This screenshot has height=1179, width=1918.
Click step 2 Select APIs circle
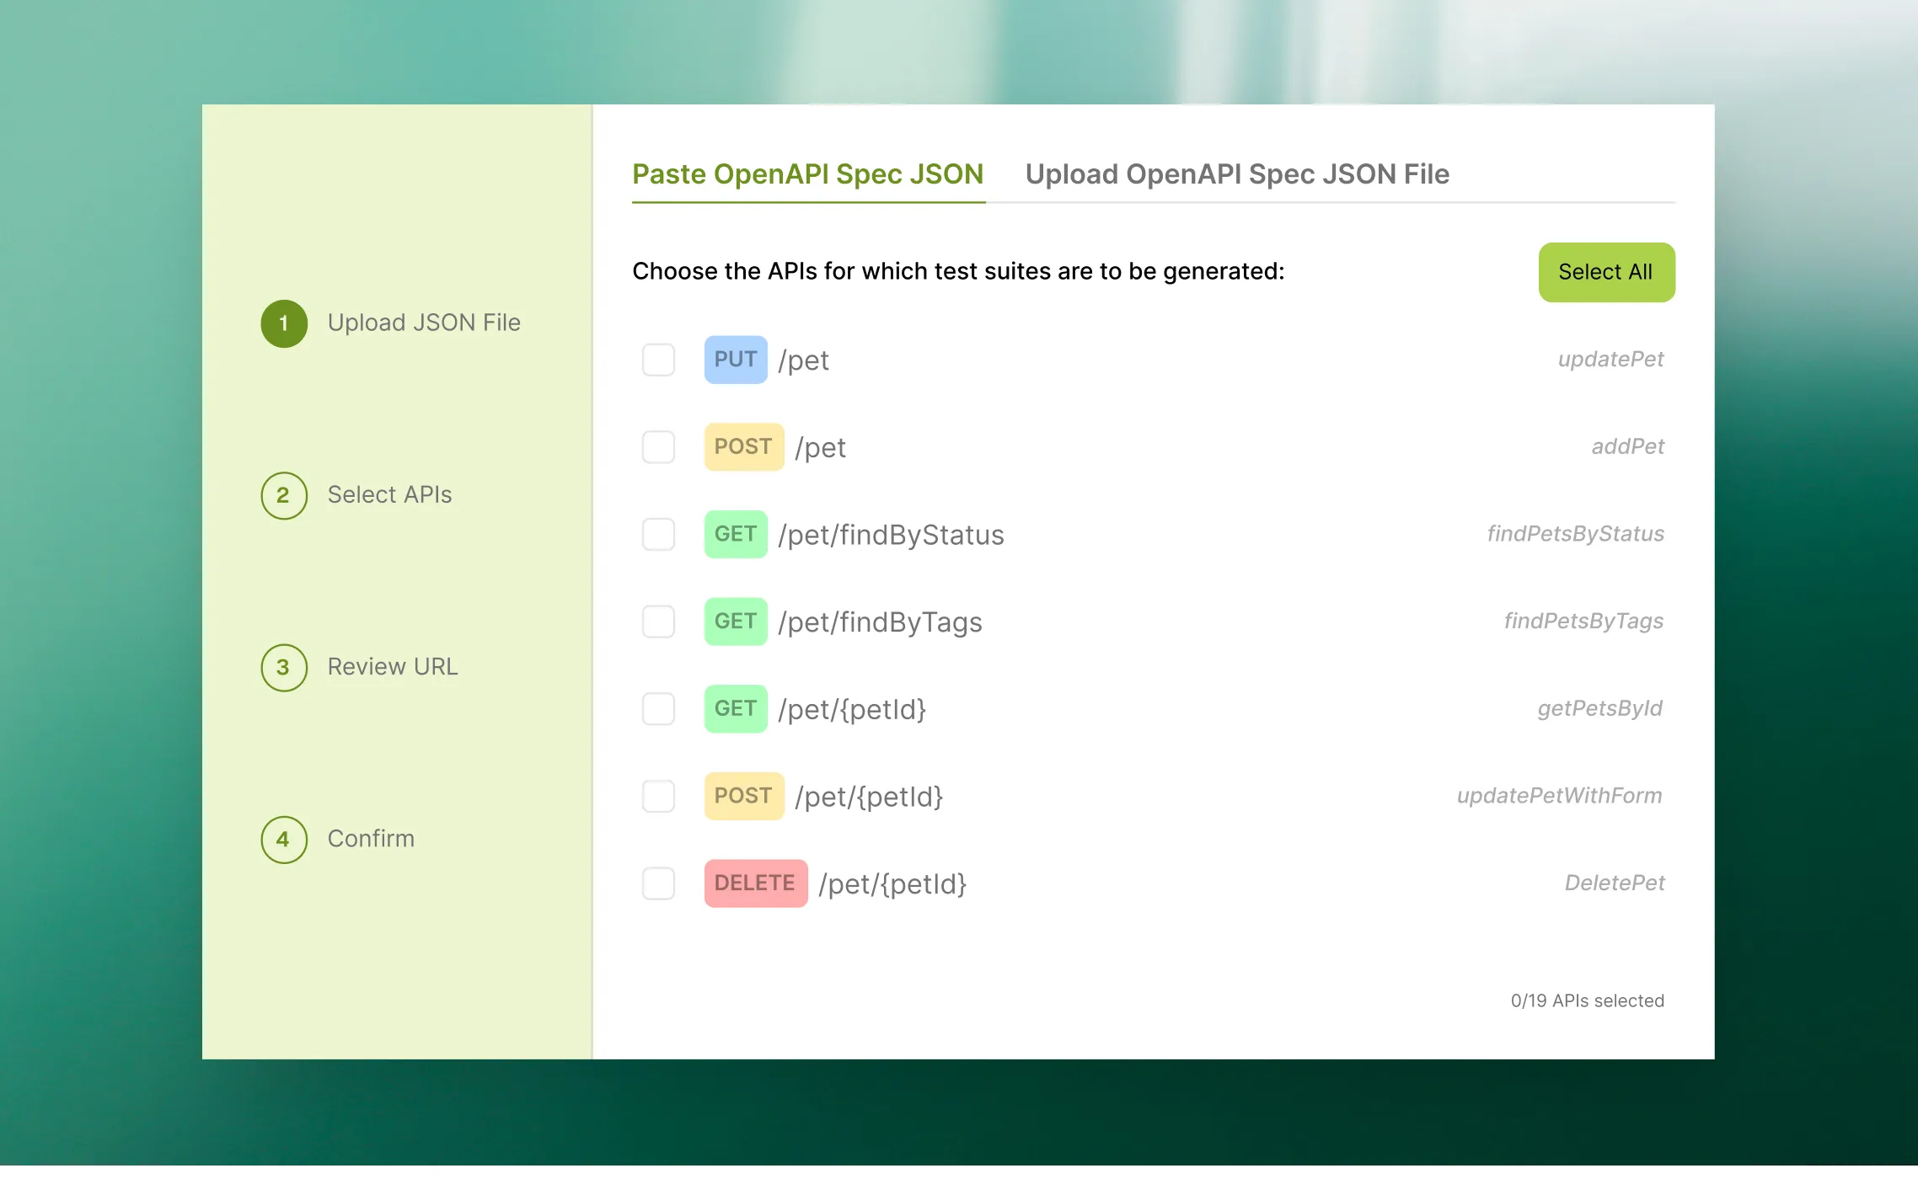tap(284, 495)
